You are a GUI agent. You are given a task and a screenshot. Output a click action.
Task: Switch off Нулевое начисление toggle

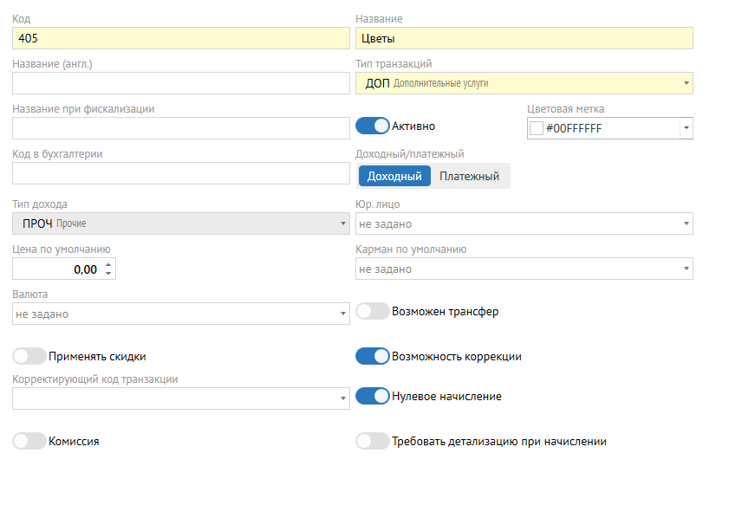click(373, 397)
